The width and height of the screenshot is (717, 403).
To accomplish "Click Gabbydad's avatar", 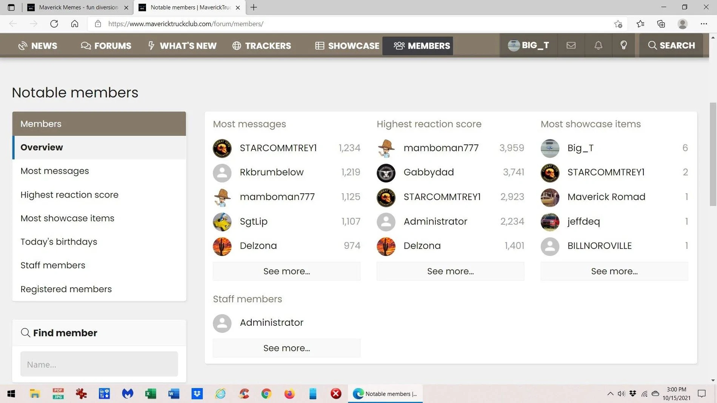I will click(x=386, y=173).
